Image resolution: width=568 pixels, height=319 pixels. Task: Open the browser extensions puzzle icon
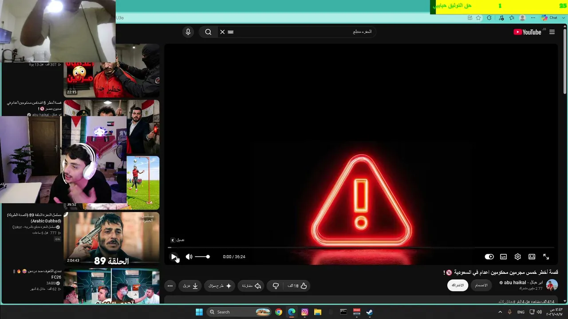click(x=489, y=18)
